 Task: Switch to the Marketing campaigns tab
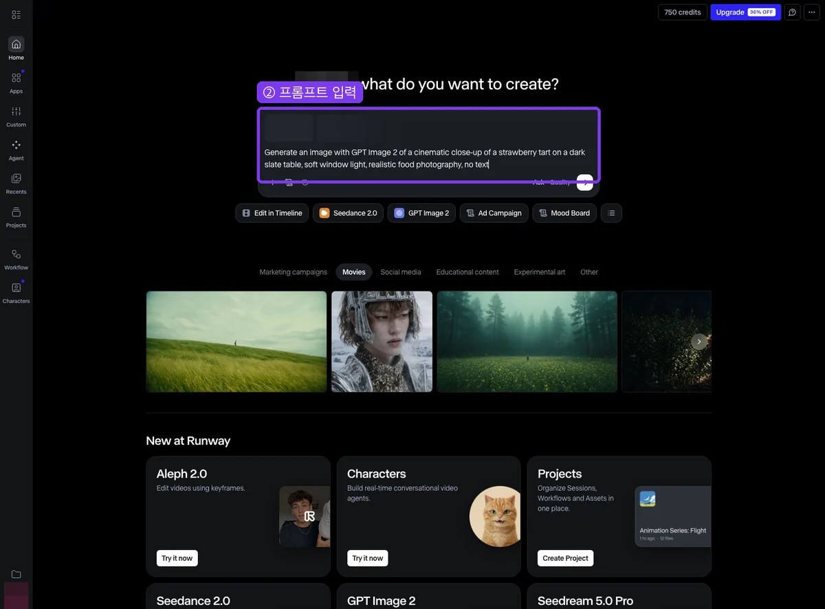tap(294, 272)
